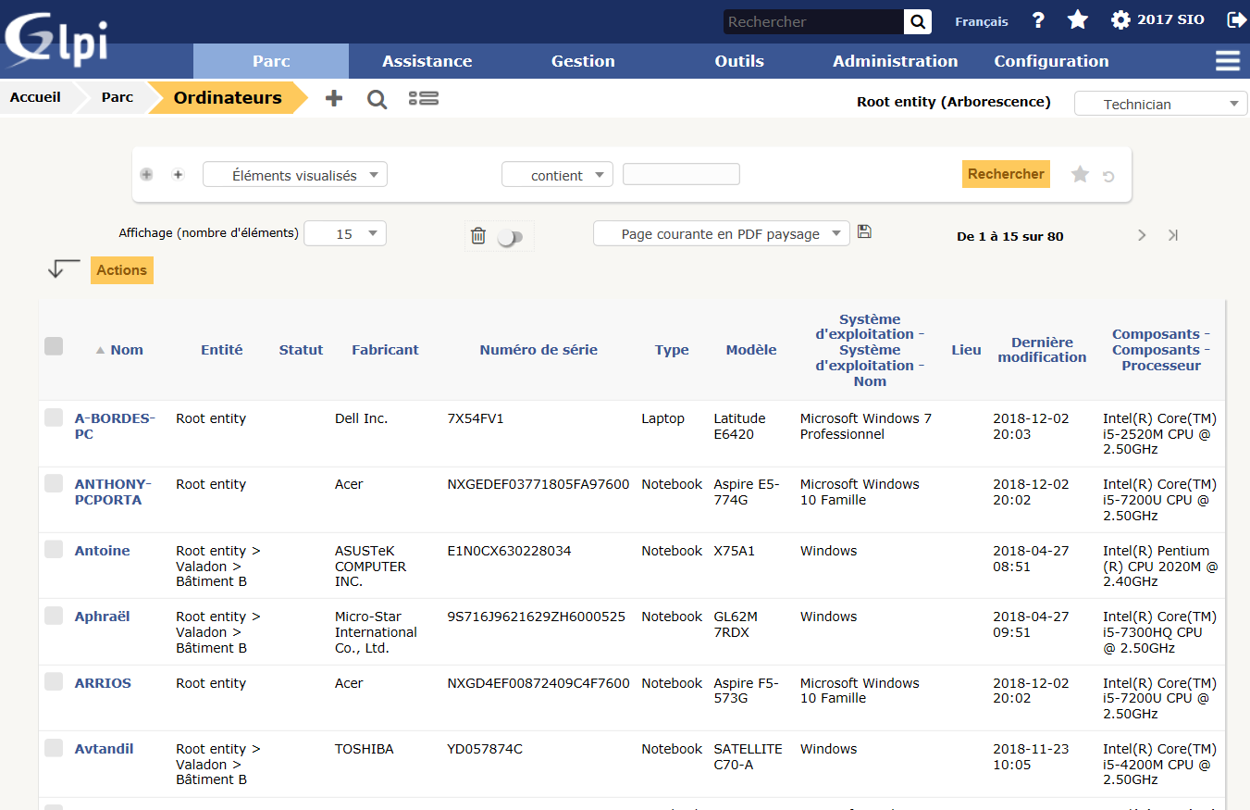
Task: Open the Parc menu
Action: (x=271, y=61)
